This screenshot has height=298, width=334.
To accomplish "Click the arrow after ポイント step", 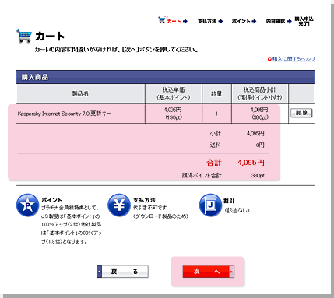I will point(254,21).
